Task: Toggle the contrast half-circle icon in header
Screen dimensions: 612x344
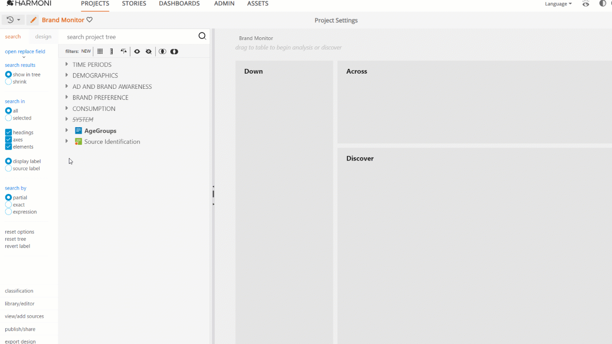Action: tap(602, 3)
